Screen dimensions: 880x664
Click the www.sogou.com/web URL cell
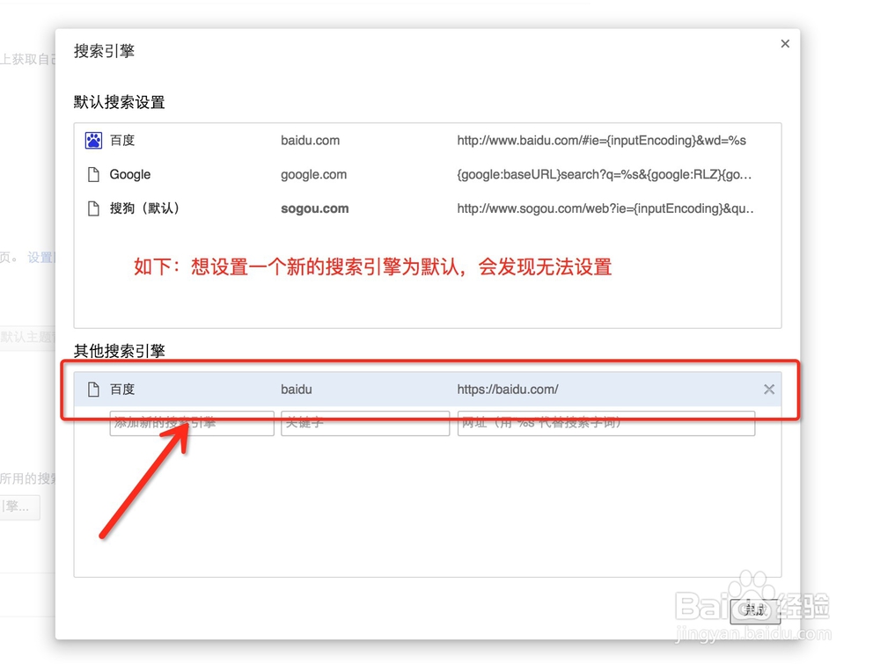(605, 208)
